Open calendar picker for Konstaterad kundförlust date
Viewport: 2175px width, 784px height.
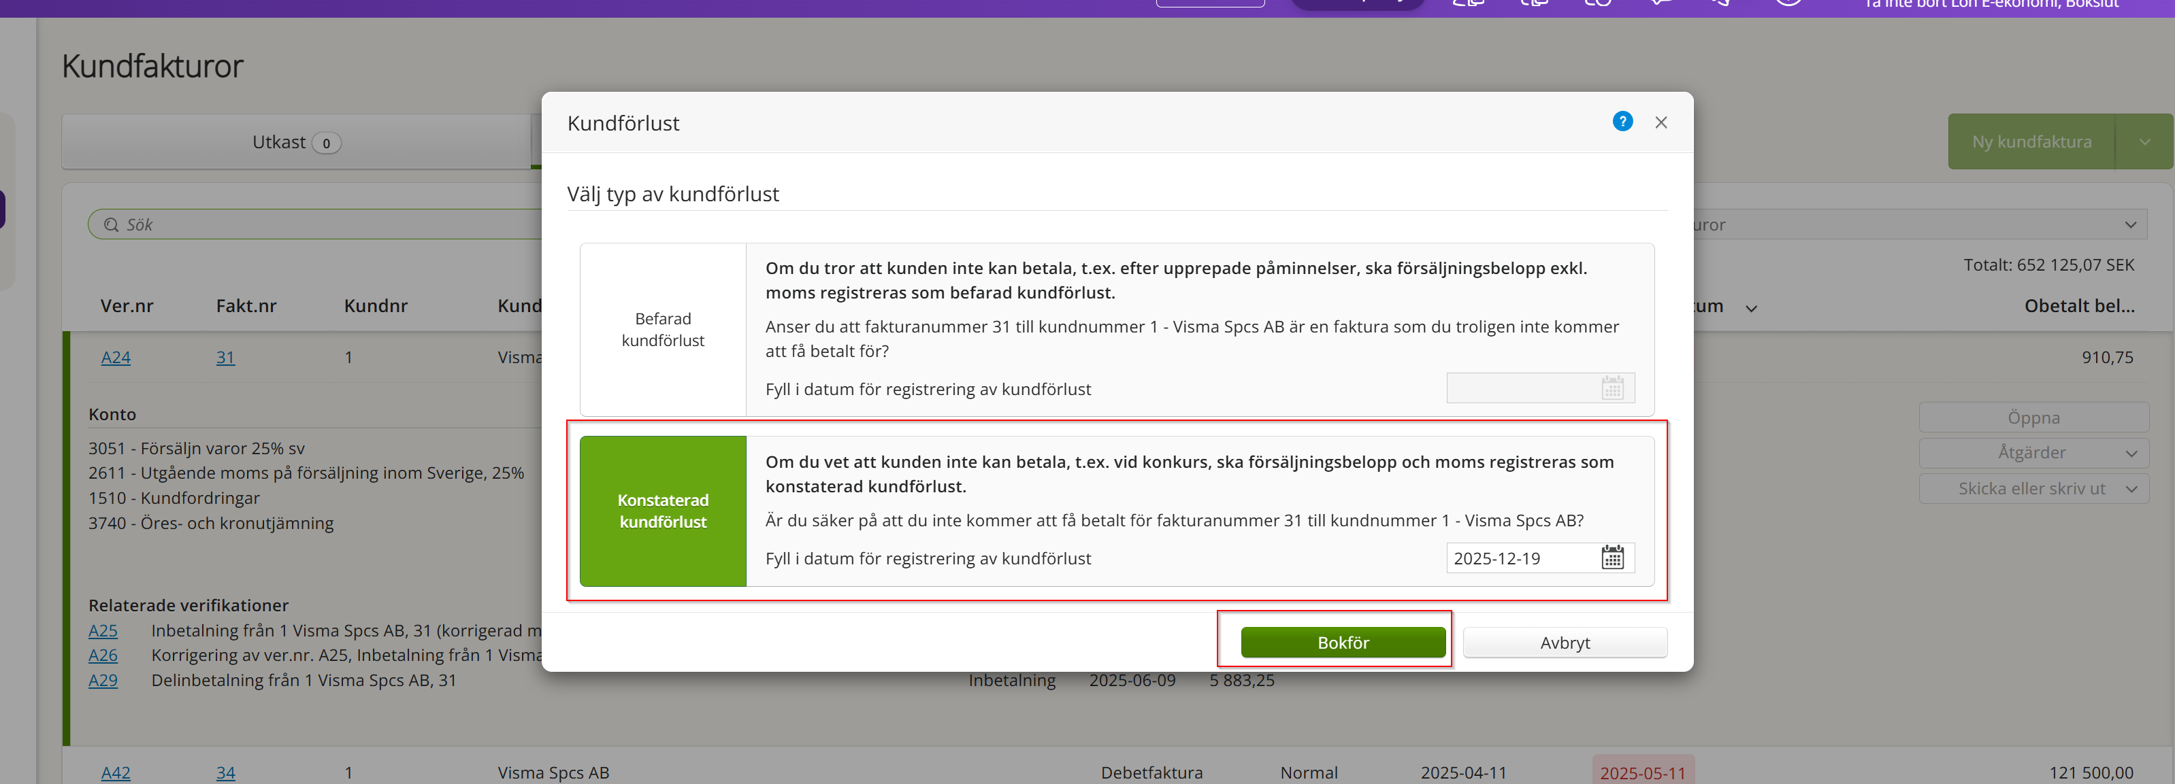(1612, 558)
